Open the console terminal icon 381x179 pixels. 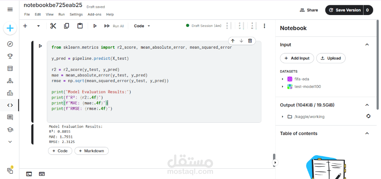[29, 174]
